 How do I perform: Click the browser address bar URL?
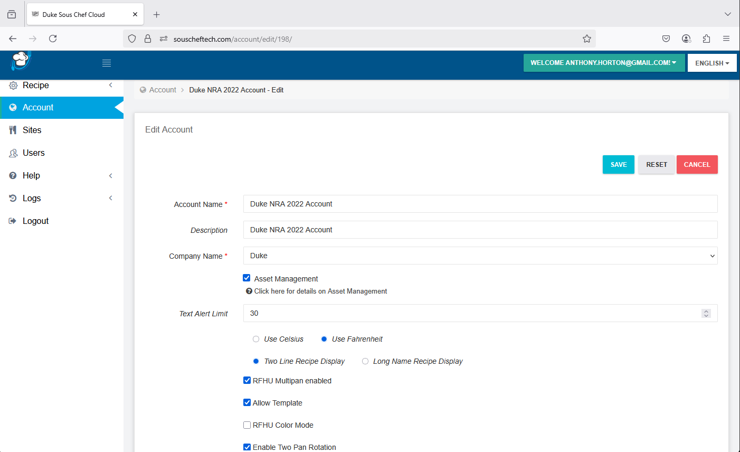(233, 39)
